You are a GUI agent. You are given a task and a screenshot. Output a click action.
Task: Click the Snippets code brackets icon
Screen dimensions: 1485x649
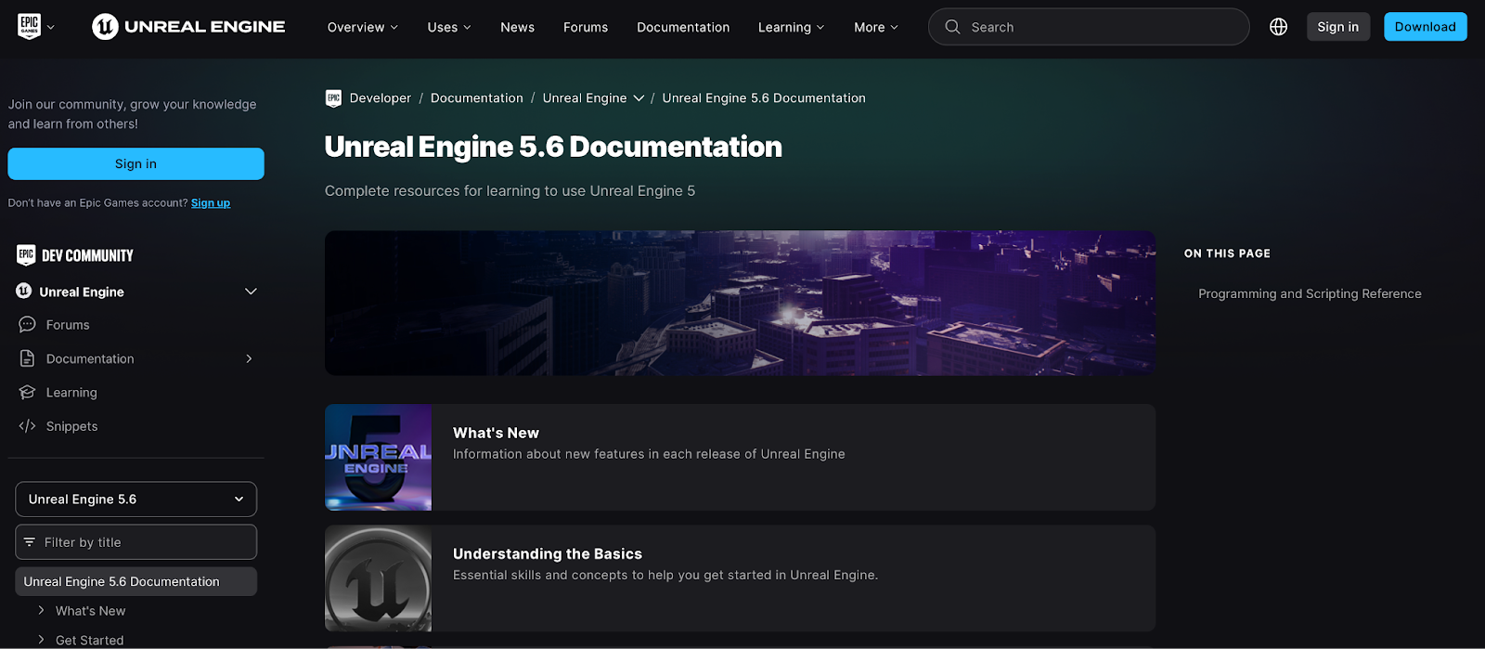click(x=27, y=426)
